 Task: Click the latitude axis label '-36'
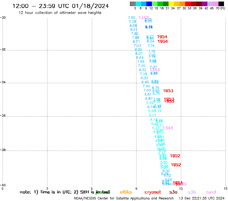tap(3, 115)
